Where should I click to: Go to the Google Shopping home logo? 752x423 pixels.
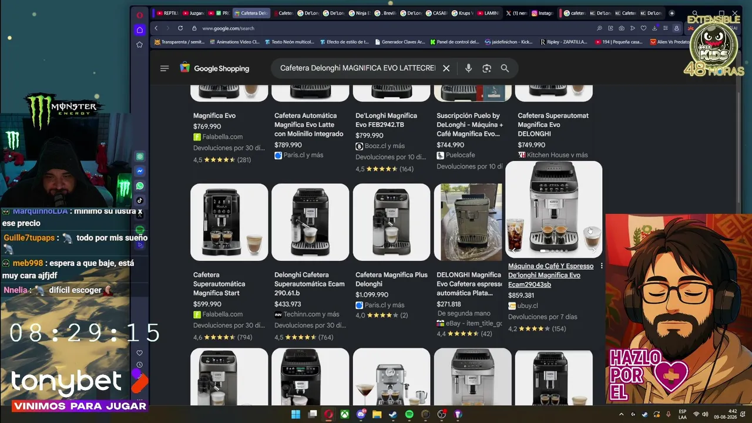pos(214,68)
